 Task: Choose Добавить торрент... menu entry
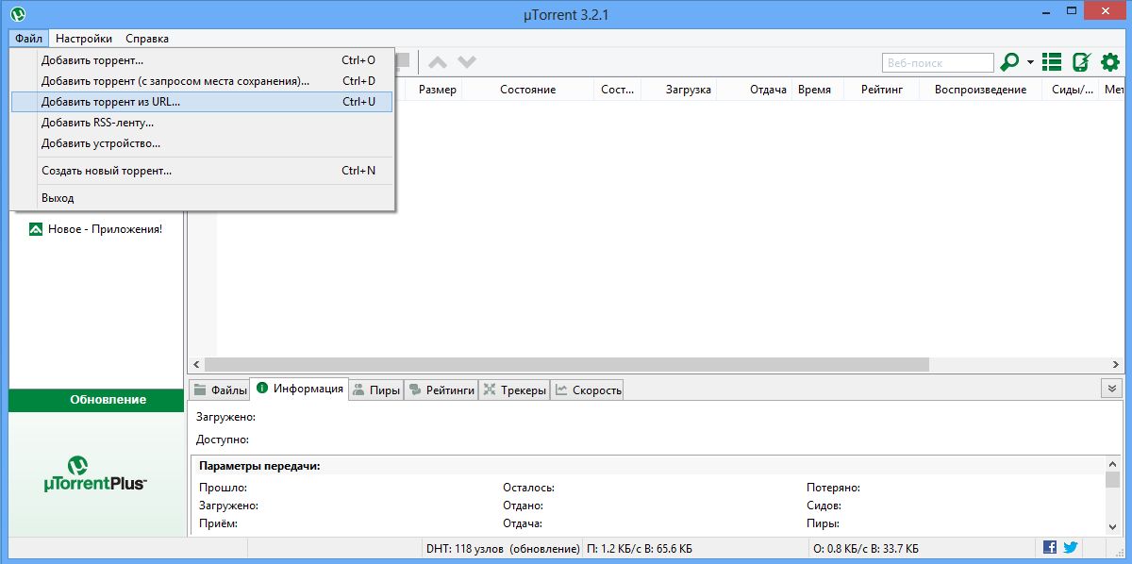(x=202, y=60)
